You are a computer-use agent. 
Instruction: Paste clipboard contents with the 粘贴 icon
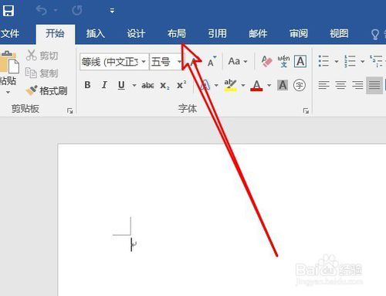tap(8, 62)
